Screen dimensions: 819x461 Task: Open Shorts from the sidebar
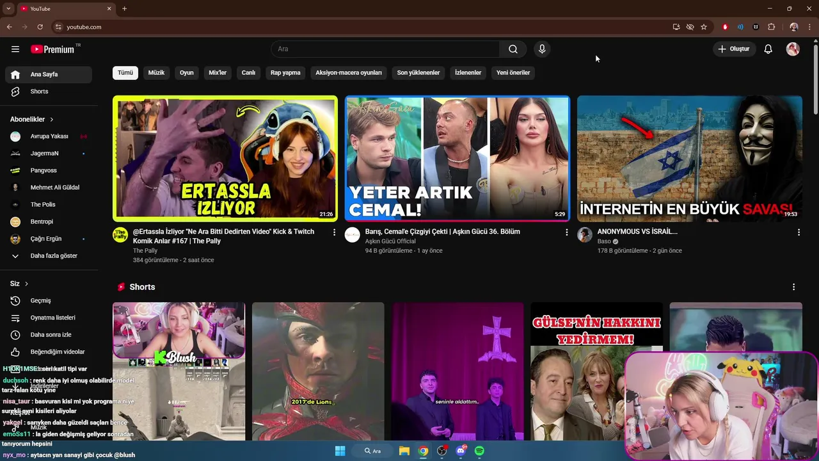tap(49, 92)
